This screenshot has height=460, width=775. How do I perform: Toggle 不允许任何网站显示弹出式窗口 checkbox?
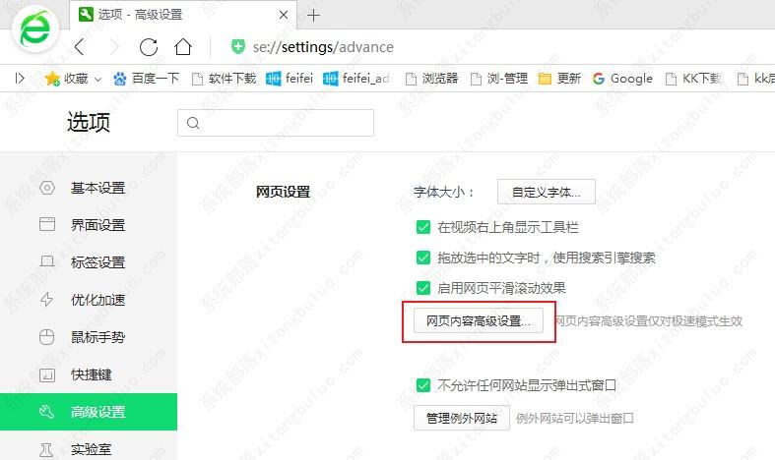pos(424,385)
